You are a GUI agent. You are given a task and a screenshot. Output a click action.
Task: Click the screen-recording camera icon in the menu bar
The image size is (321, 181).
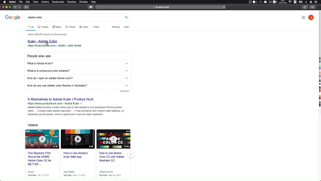(x=270, y=2)
